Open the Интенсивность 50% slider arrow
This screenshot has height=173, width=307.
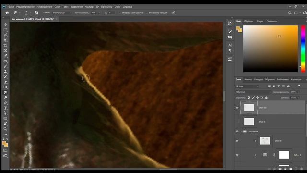[99, 13]
